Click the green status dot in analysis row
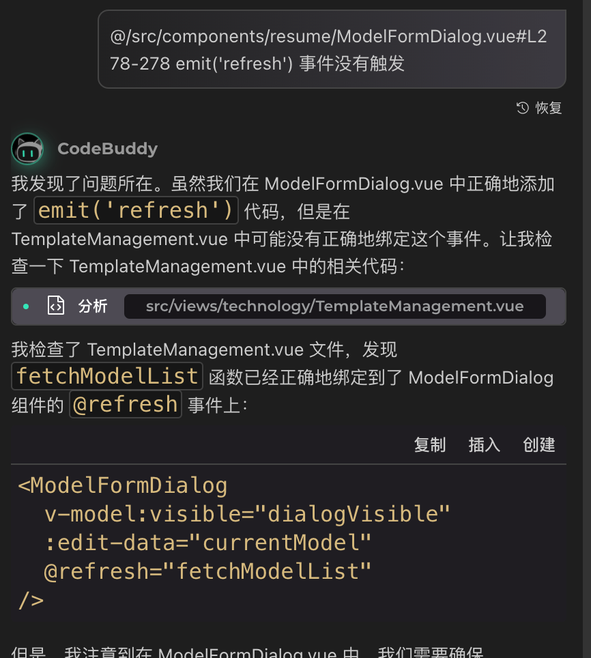591x658 pixels. [x=26, y=306]
